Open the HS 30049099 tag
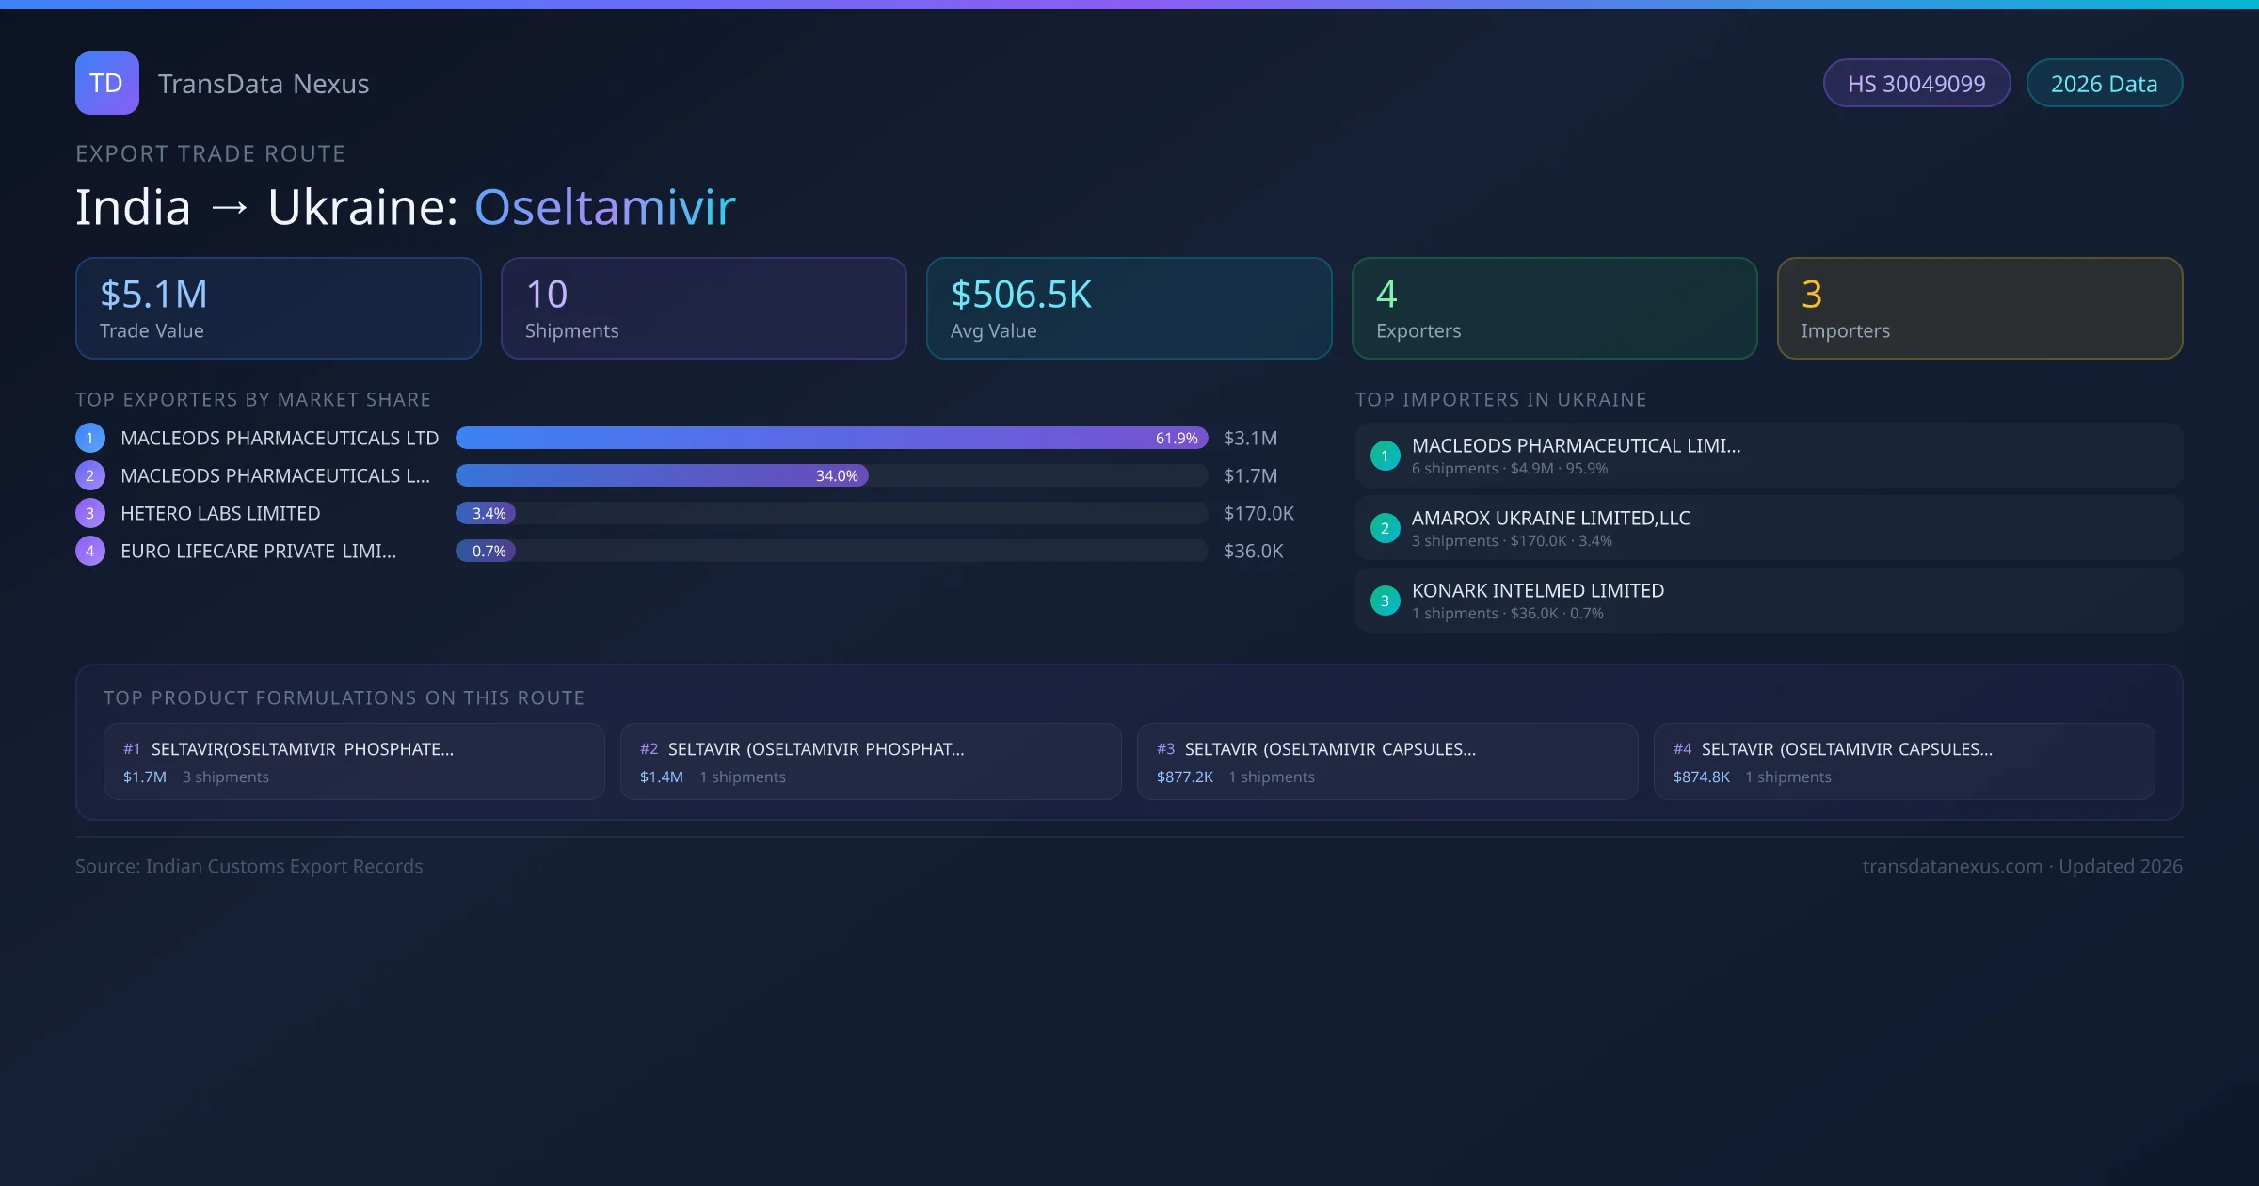This screenshot has width=2259, height=1186. click(1915, 84)
